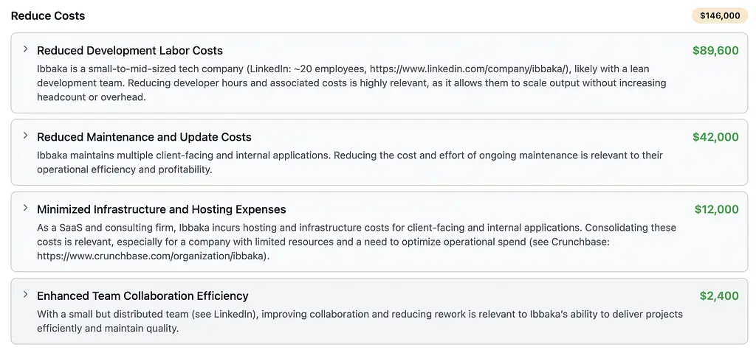Click the $146,000 total badge

pos(719,15)
